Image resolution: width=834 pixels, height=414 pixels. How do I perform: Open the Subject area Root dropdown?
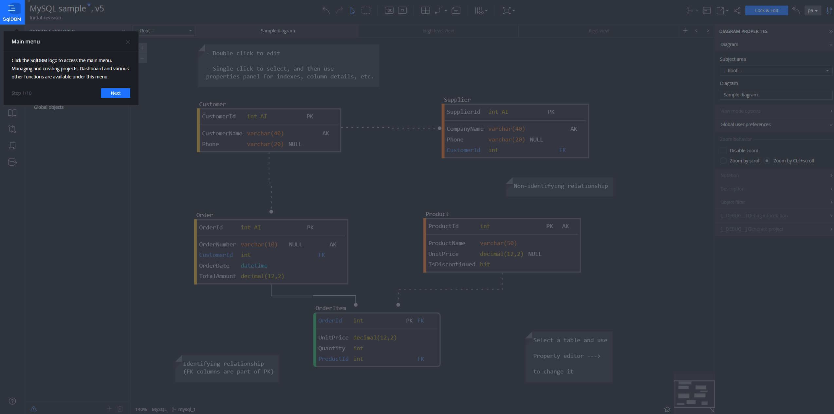(775, 71)
